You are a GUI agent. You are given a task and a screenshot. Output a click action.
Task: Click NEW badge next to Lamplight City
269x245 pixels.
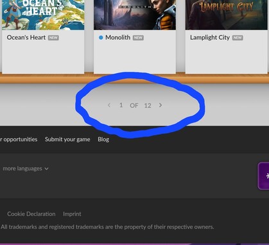[238, 38]
